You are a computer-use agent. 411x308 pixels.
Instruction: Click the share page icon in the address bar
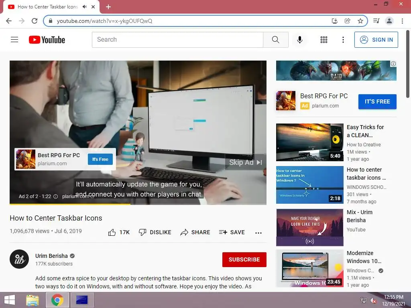pos(348,21)
